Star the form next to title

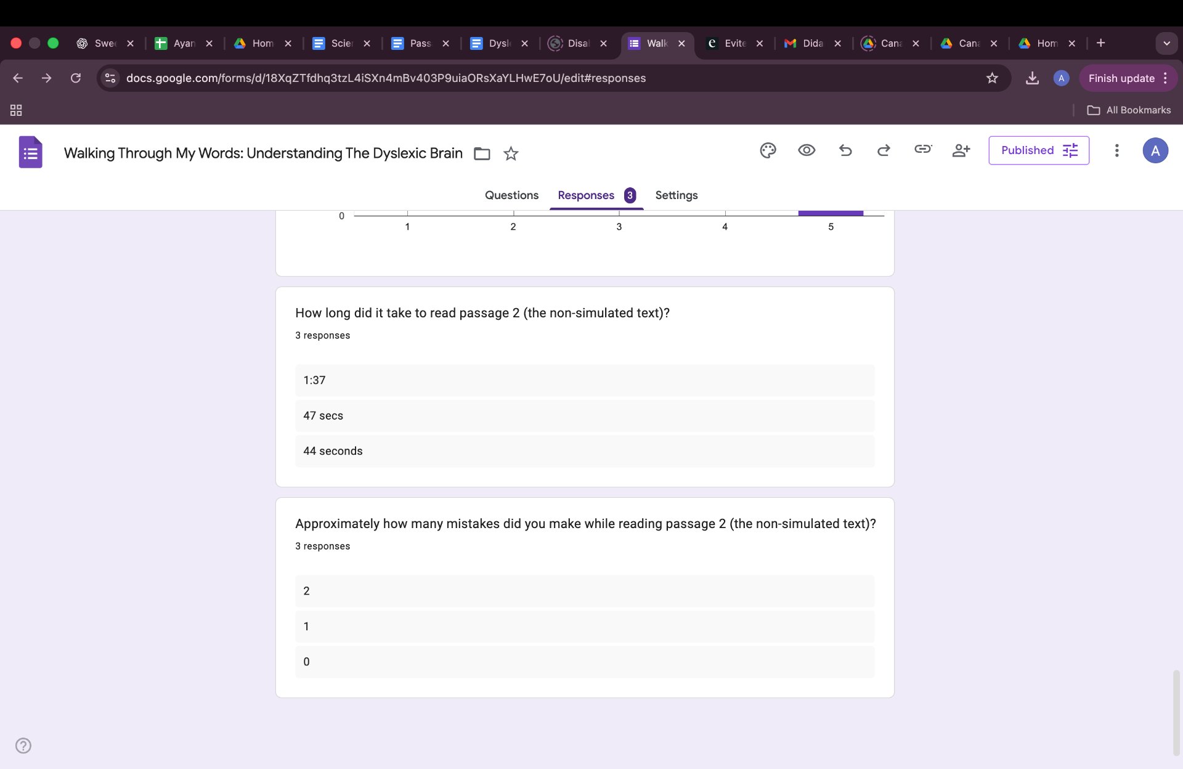[x=511, y=153]
